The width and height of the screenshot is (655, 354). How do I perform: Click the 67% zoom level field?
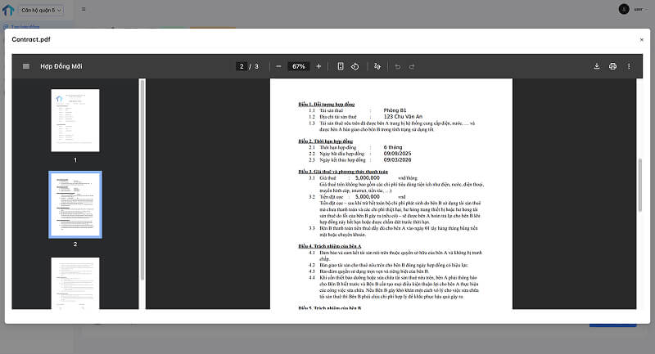point(298,66)
